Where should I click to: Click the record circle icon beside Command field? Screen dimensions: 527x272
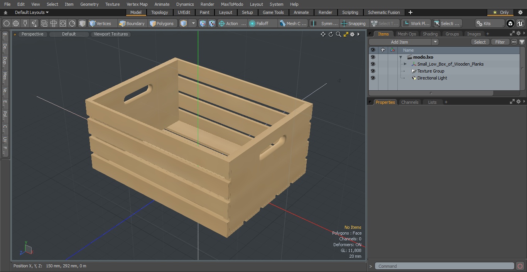tap(520, 266)
